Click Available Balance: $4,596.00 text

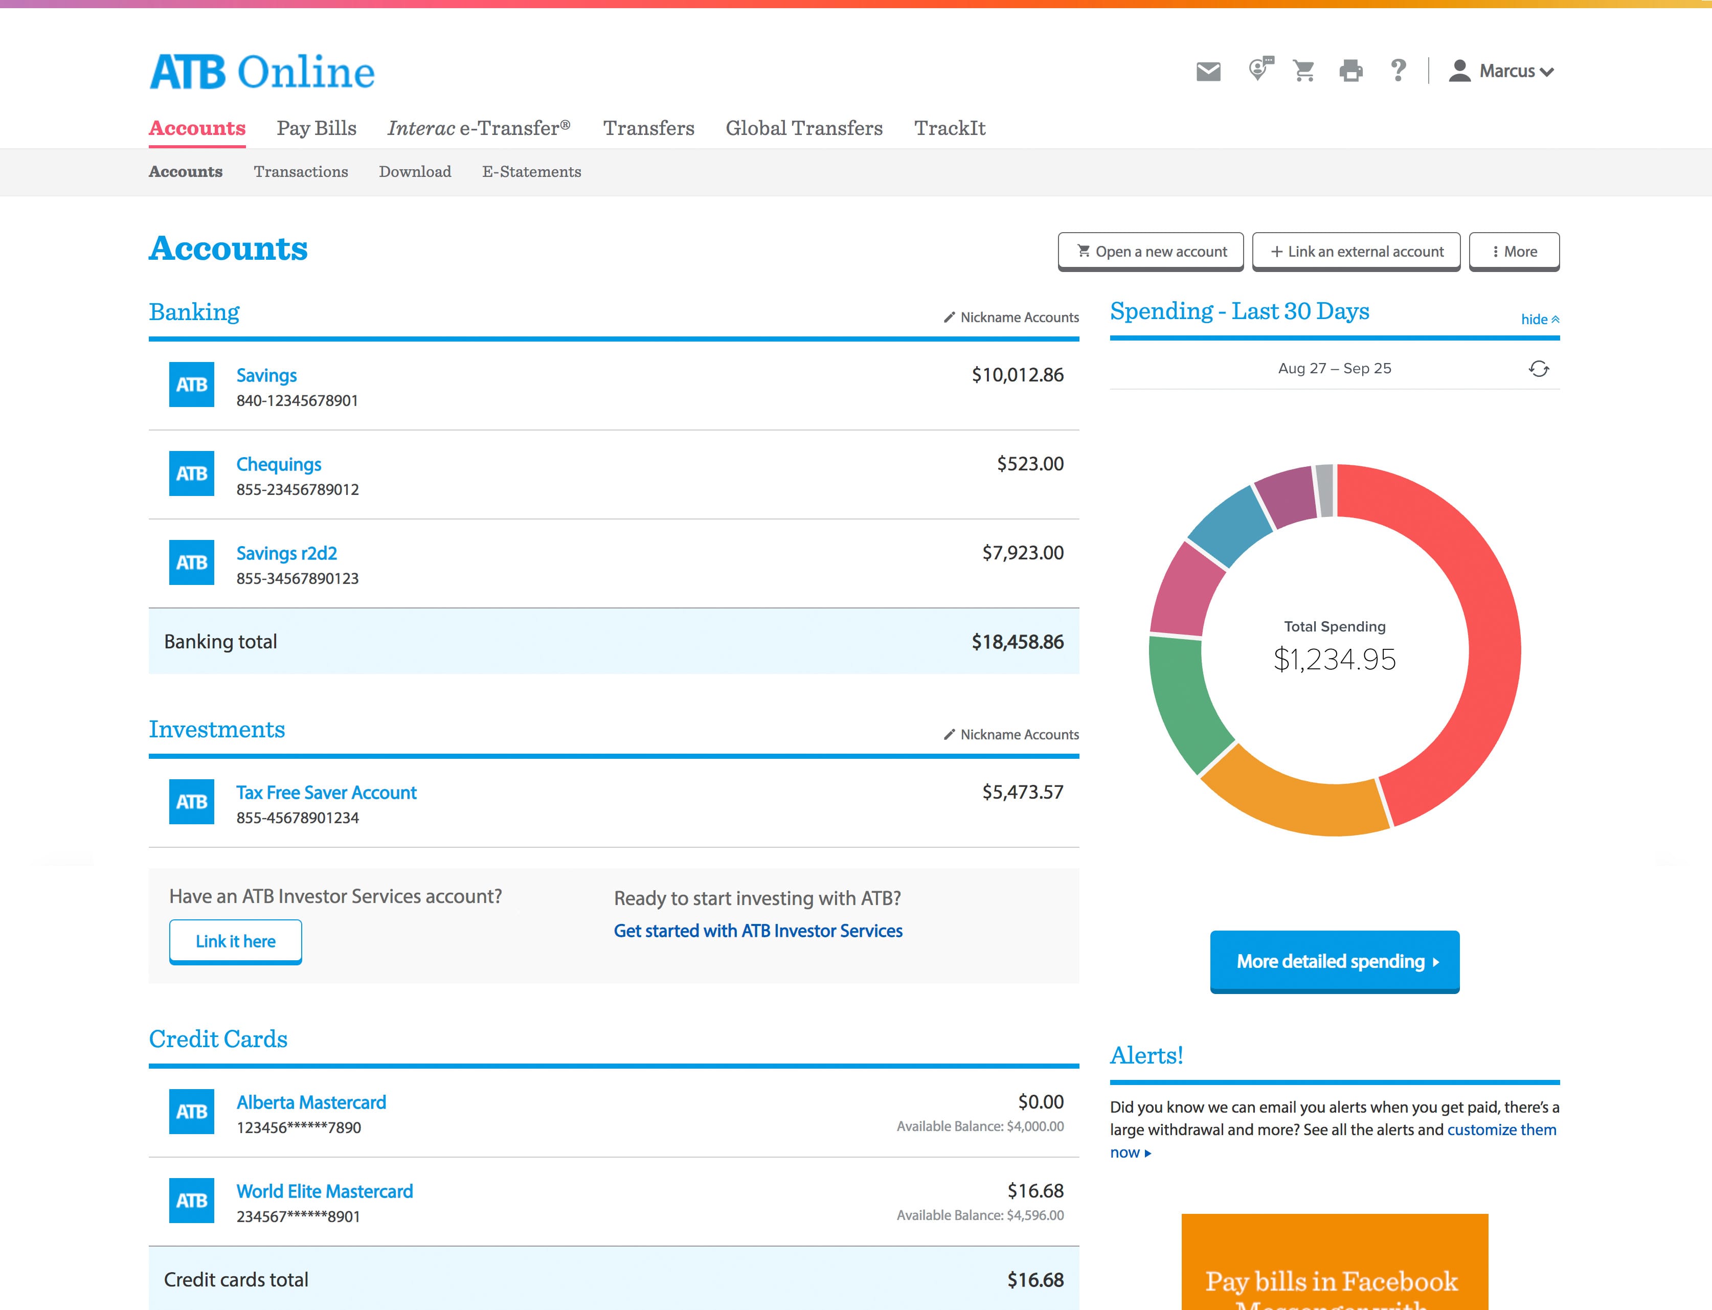[x=980, y=1215]
